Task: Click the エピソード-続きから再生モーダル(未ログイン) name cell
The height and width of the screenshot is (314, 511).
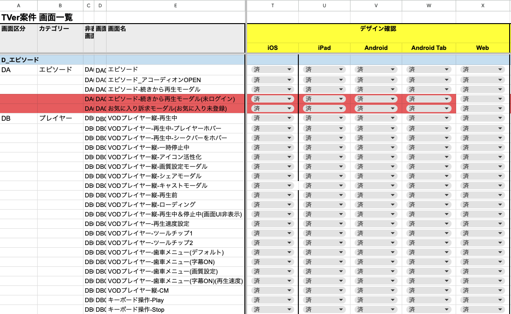Action: coord(175,99)
